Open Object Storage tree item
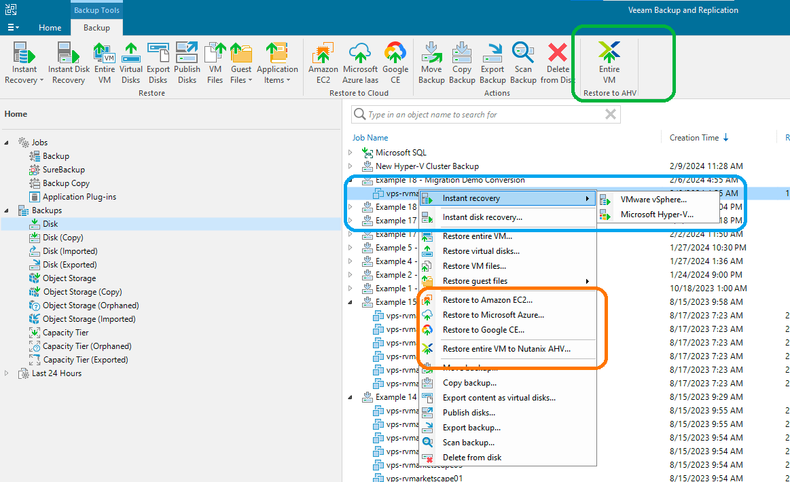This screenshot has width=790, height=482. pyautogui.click(x=69, y=278)
